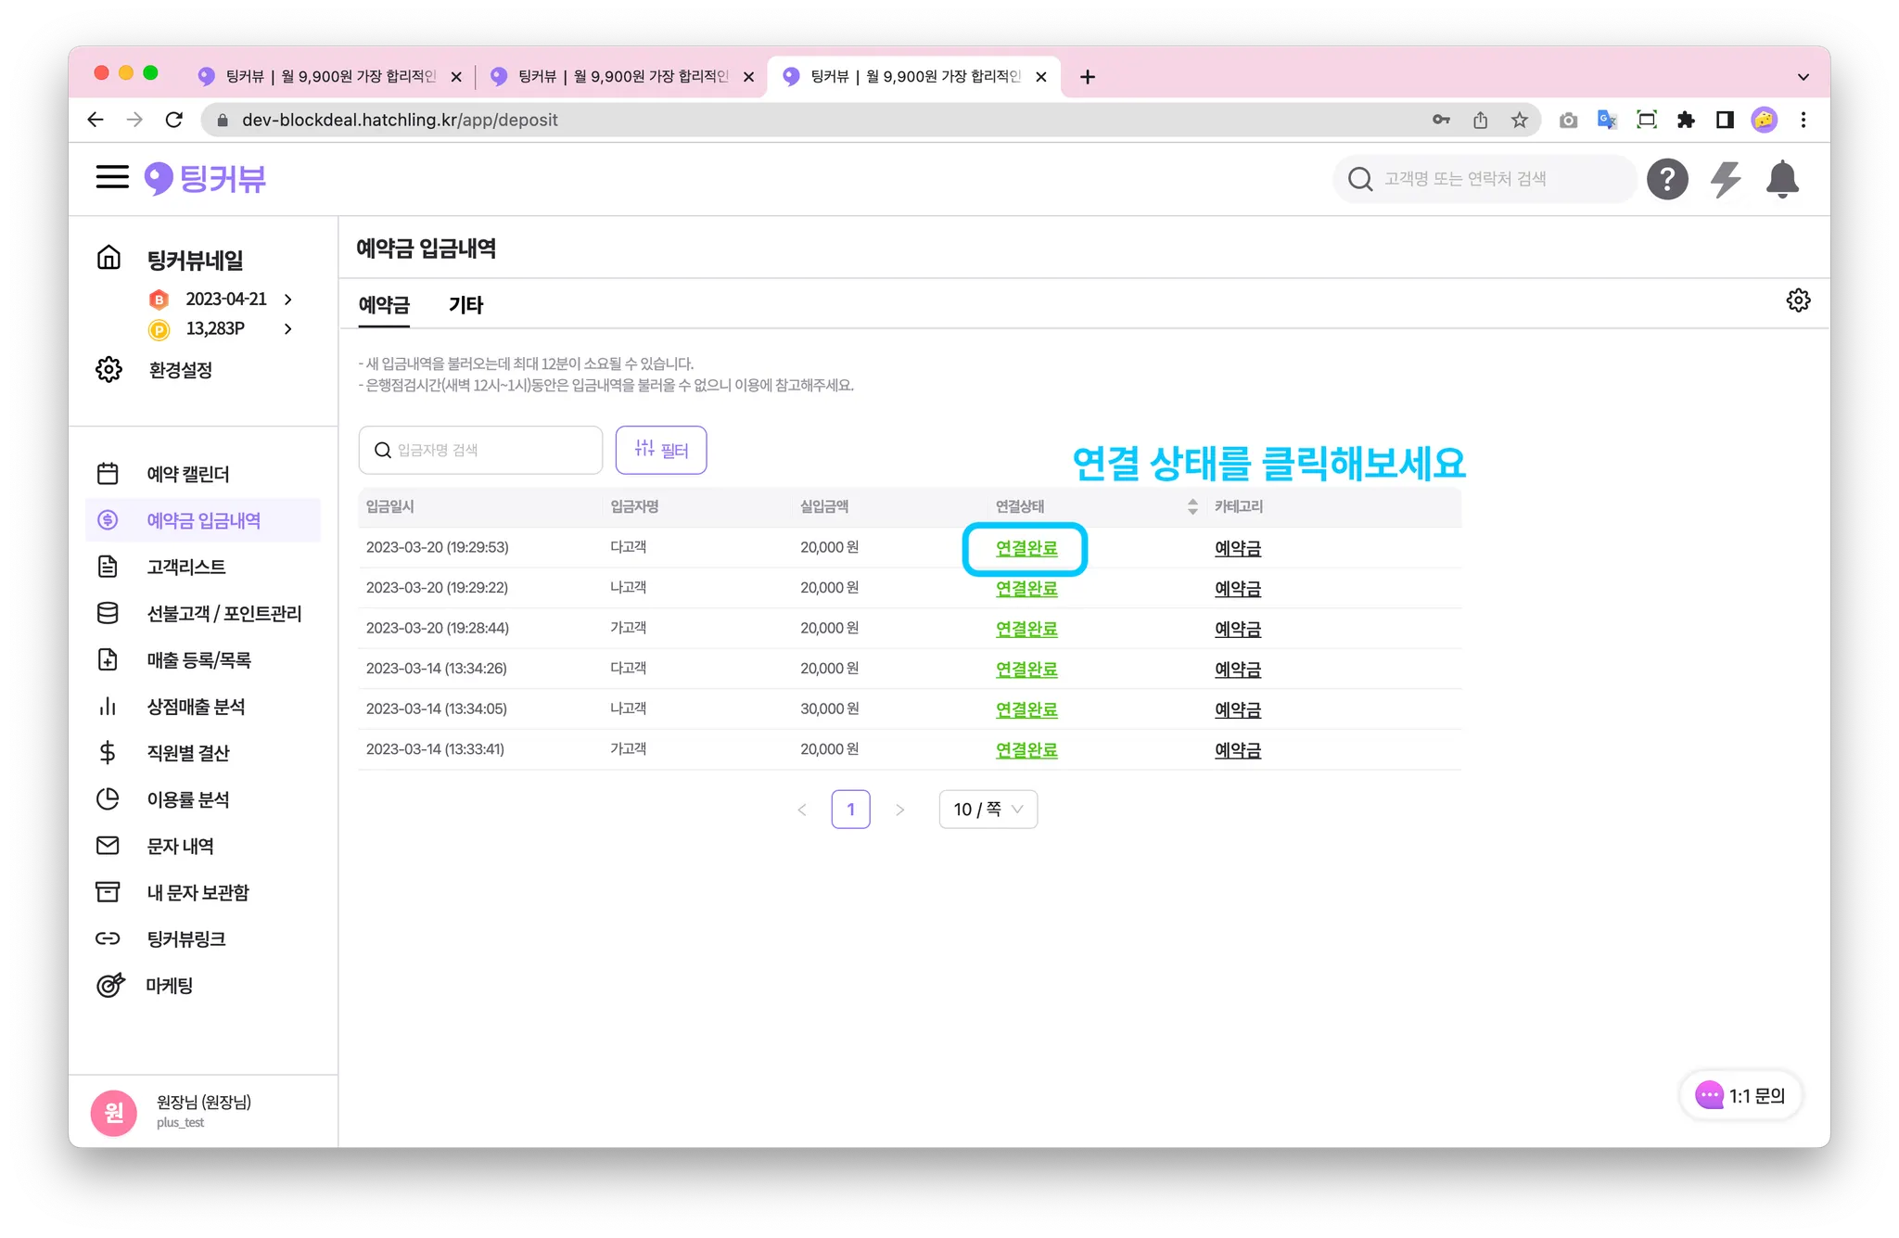Click the help question mark icon
The image size is (1899, 1238).
coord(1666,179)
